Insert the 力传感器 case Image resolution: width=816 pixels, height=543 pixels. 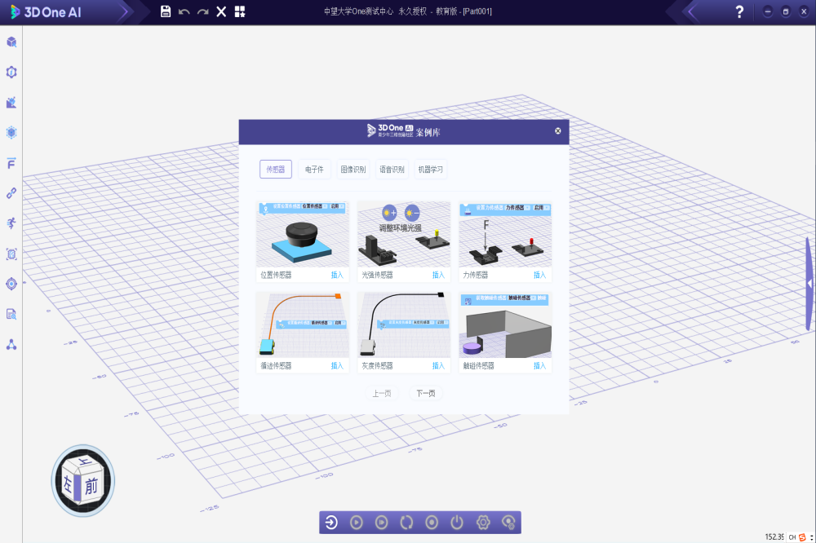coord(539,275)
